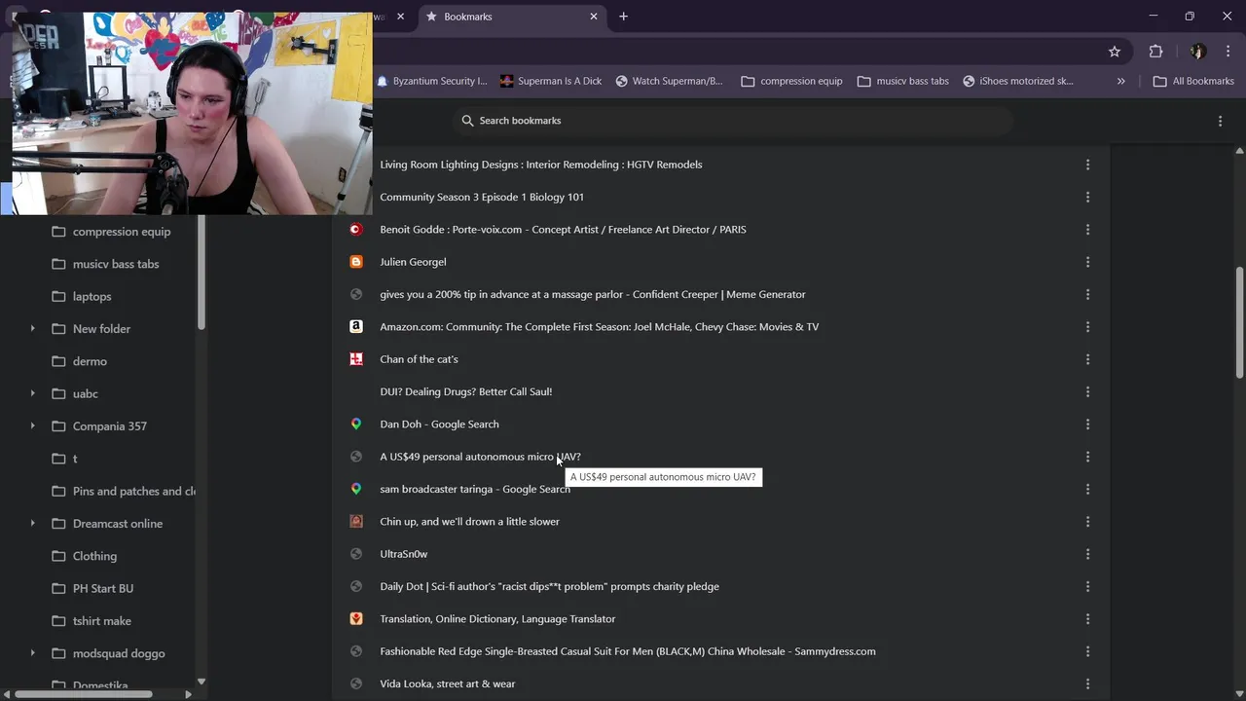Image resolution: width=1246 pixels, height=701 pixels.
Task: Expand the uabc folder
Action: [32, 393]
